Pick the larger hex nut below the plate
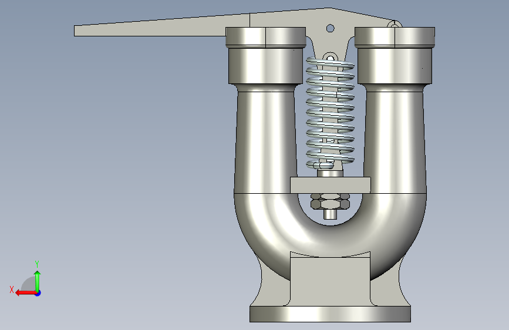This screenshot has width=509, height=330. coord(330,204)
